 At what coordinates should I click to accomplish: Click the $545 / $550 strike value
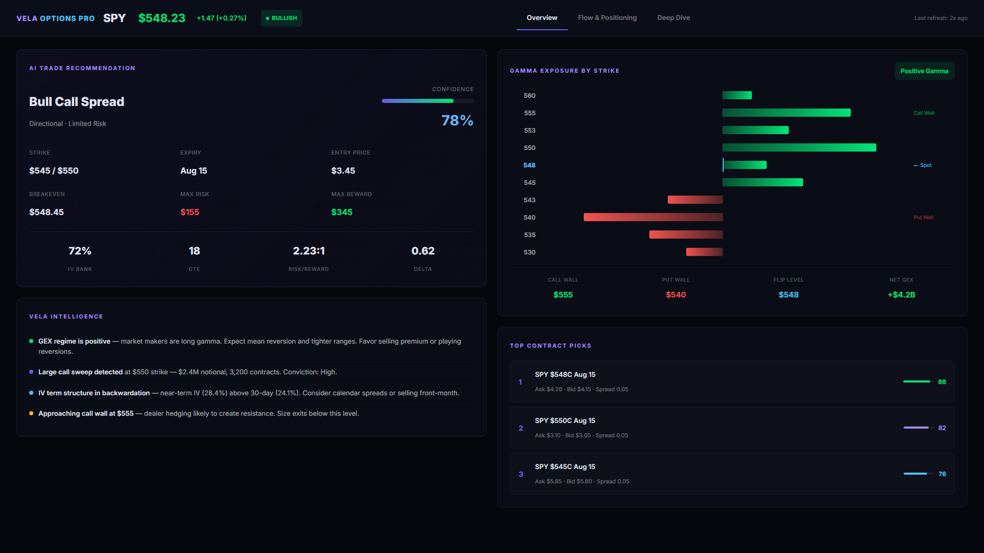tap(54, 171)
